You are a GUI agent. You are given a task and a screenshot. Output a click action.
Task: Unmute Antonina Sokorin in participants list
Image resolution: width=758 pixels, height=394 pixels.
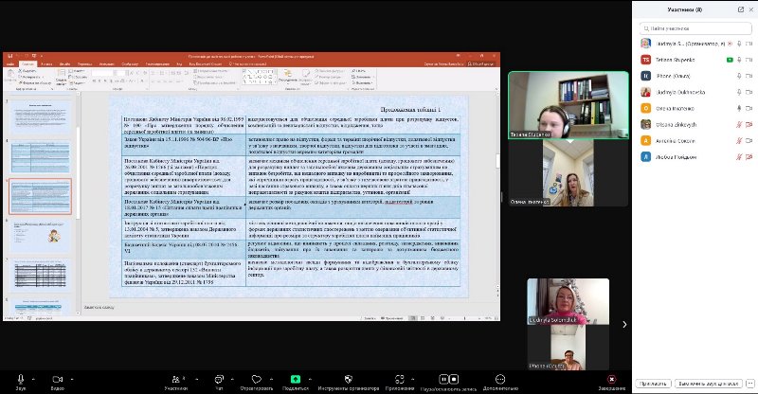(x=739, y=141)
